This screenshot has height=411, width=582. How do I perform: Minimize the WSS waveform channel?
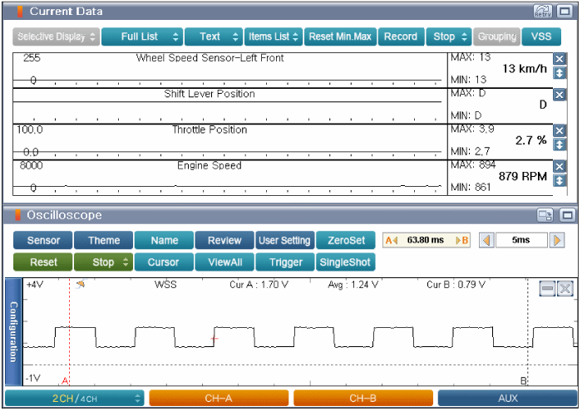pos(547,288)
